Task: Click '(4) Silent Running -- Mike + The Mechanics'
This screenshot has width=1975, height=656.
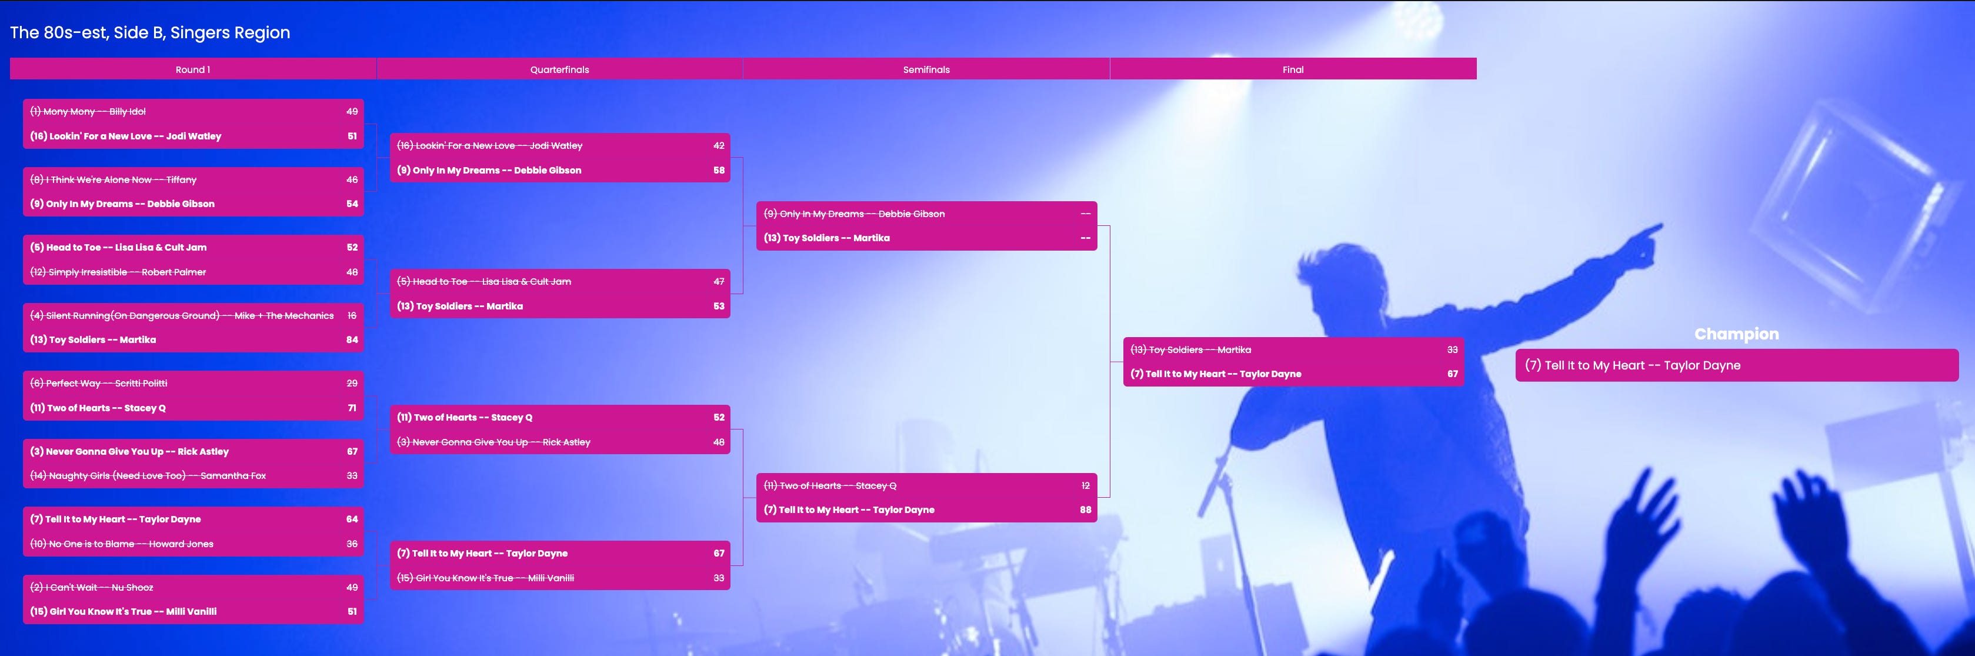Action: 193,315
